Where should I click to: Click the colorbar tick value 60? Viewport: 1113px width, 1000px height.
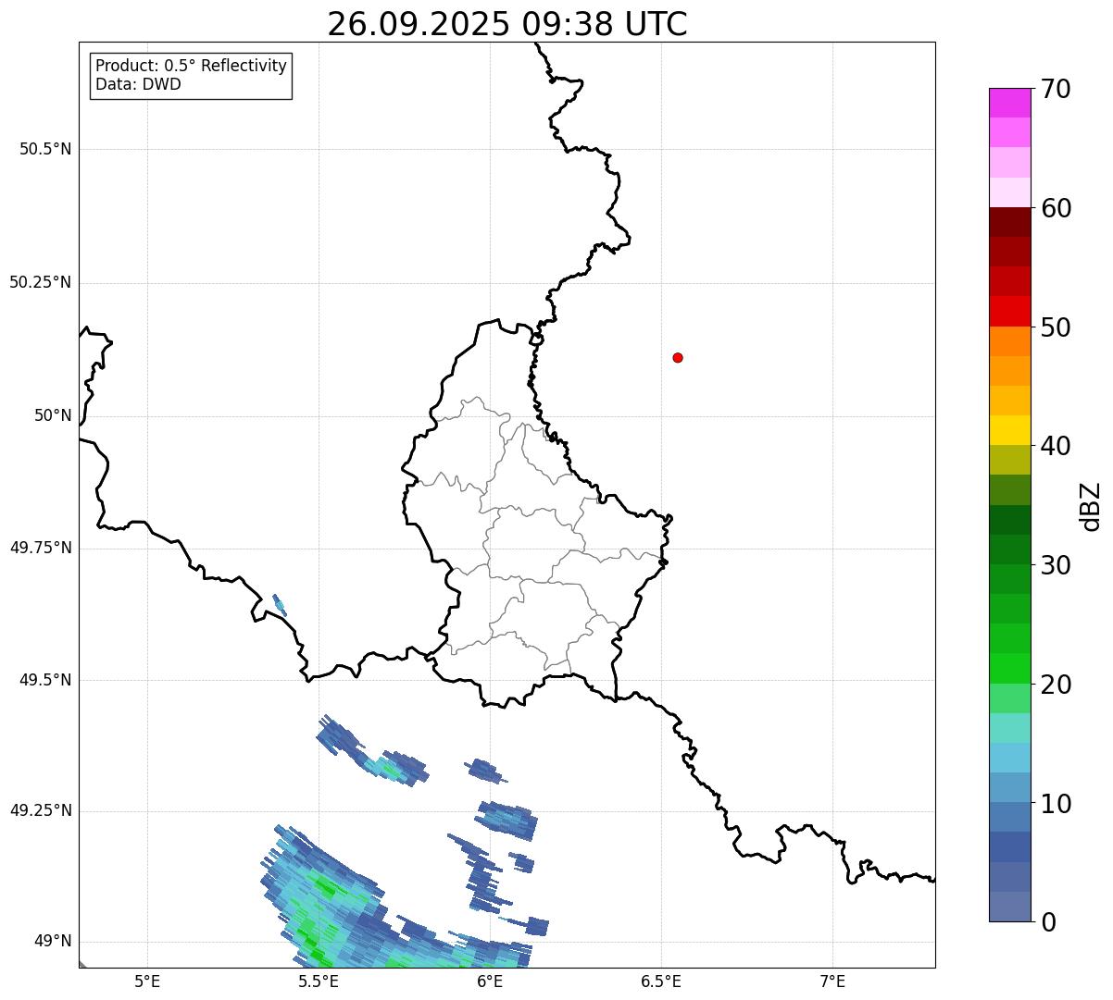click(x=1056, y=208)
